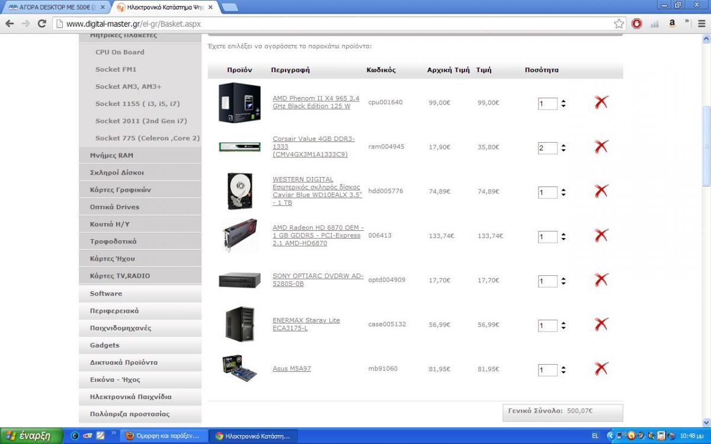Open AMD Phenom II X4 965 product link
The width and height of the screenshot is (711, 444).
point(316,102)
